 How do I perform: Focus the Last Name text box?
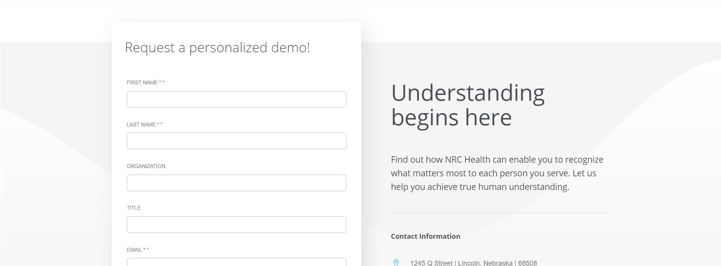(x=236, y=141)
